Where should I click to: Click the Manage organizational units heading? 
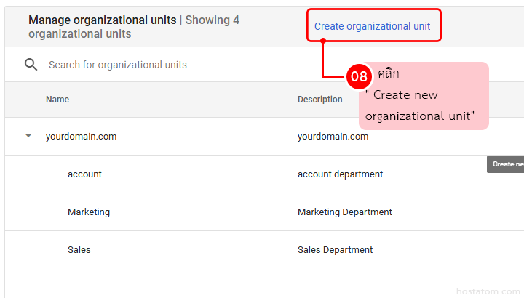(102, 20)
